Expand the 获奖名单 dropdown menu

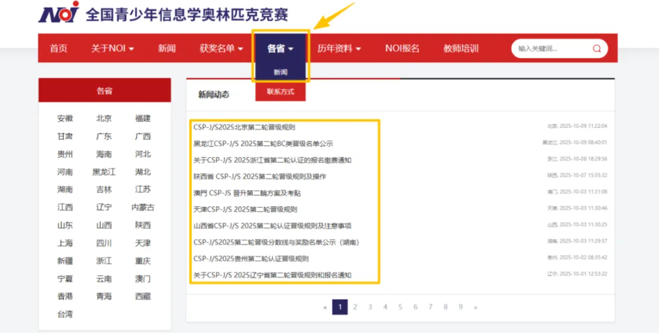coord(222,49)
